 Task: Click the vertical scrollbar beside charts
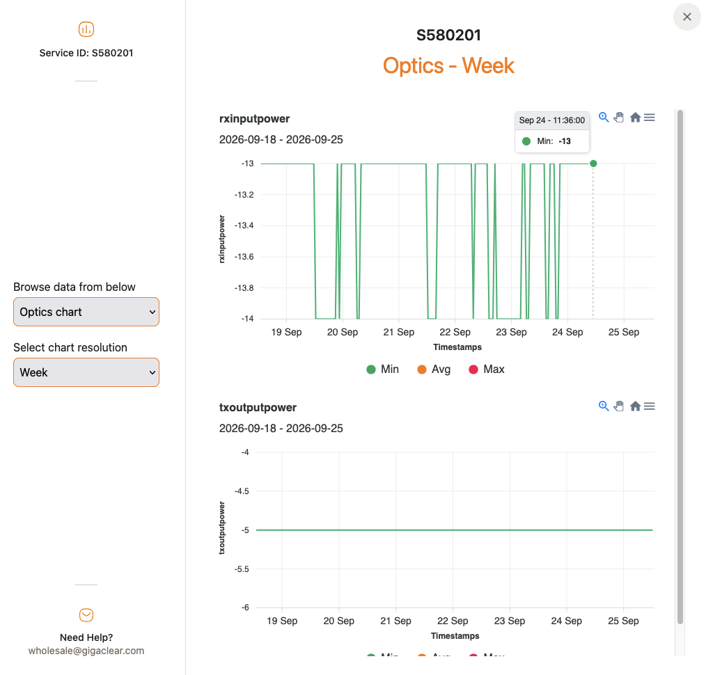point(680,367)
